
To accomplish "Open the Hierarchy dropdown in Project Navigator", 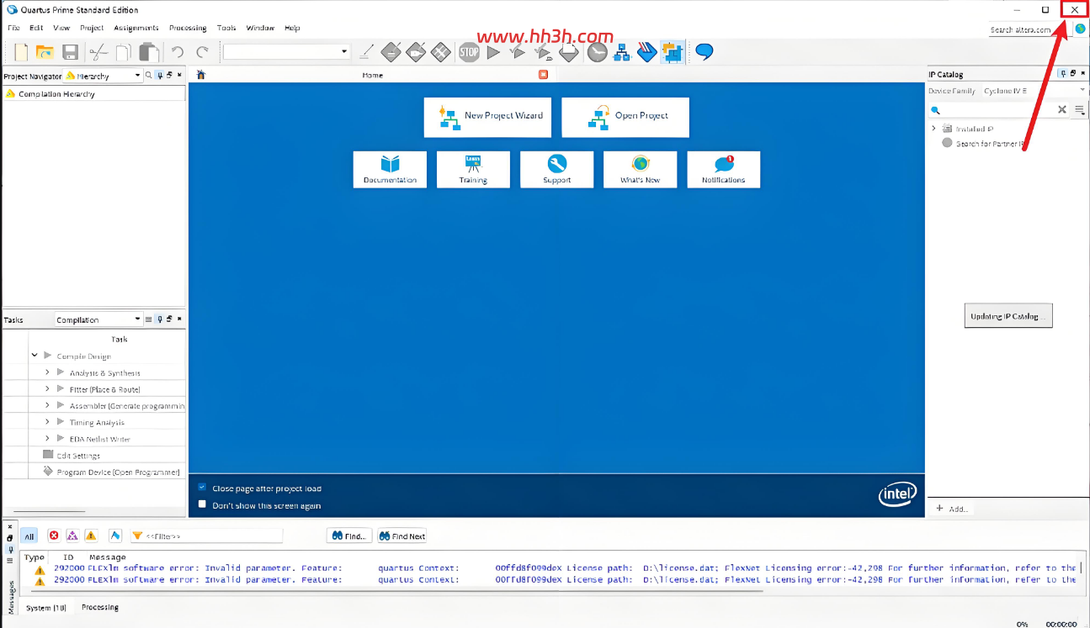I will click(x=104, y=76).
